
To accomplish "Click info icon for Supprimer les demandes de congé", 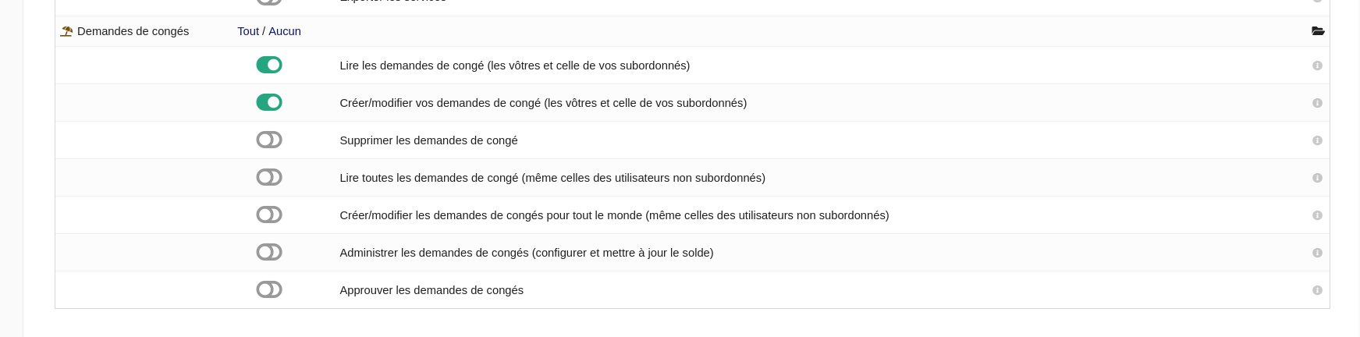I will 1317,140.
